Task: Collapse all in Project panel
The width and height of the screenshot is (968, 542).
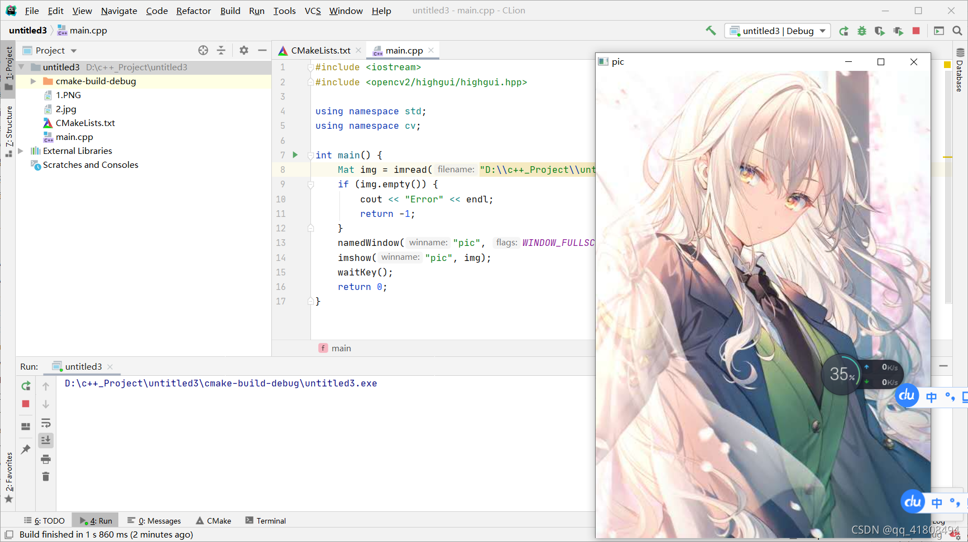Action: coord(221,50)
